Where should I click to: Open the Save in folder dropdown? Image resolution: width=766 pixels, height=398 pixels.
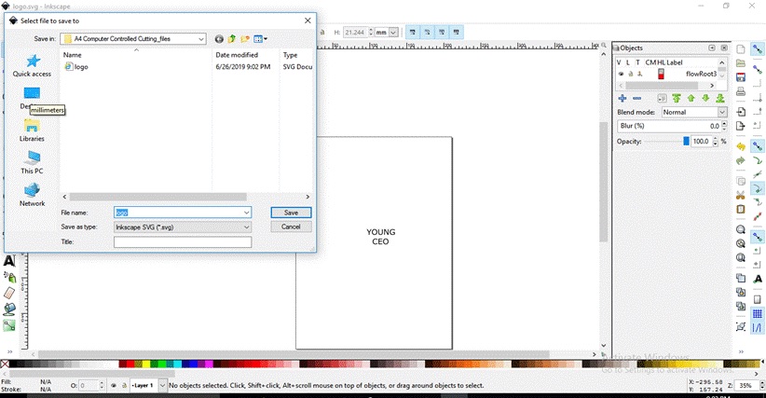[x=201, y=39]
